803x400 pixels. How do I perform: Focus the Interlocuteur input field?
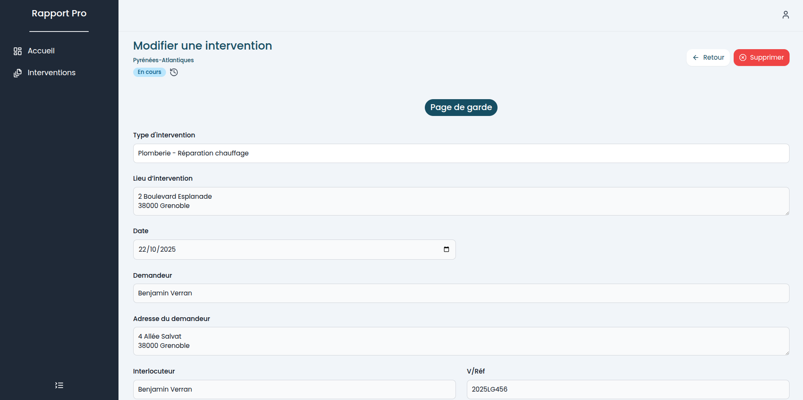[294, 389]
